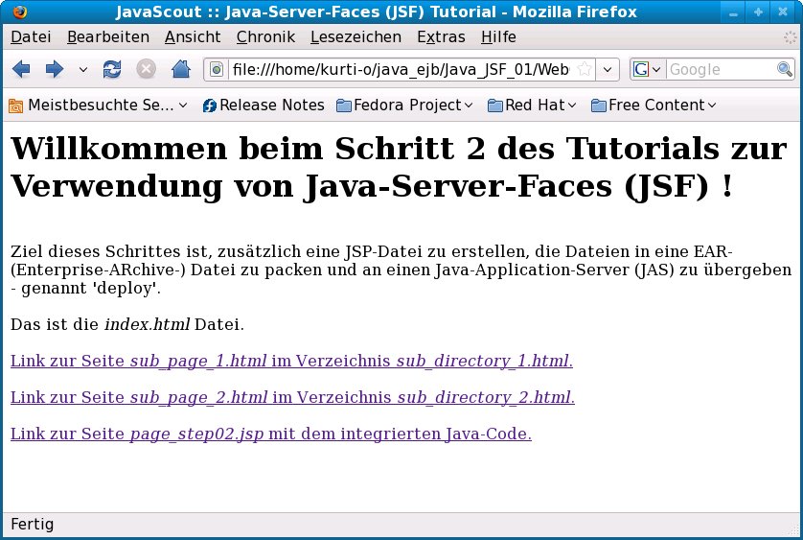Click the Release Notes bookmark

click(264, 105)
